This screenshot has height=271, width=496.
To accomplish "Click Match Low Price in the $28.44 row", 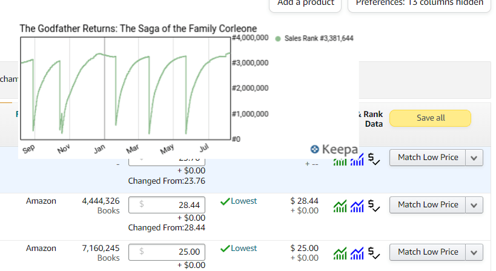I will pyautogui.click(x=428, y=205).
